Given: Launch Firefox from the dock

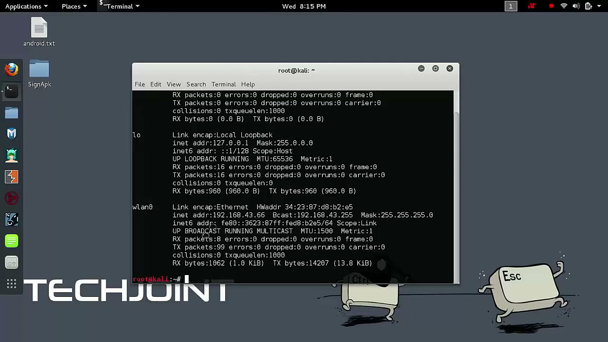Looking at the screenshot, I should [x=11, y=69].
